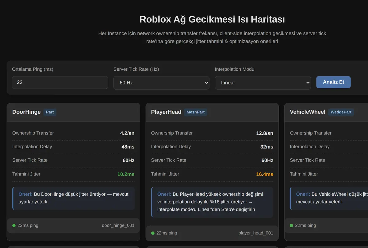368x248 pixels.
Task: Click the 48ms interpolation delay value
Action: point(128,147)
